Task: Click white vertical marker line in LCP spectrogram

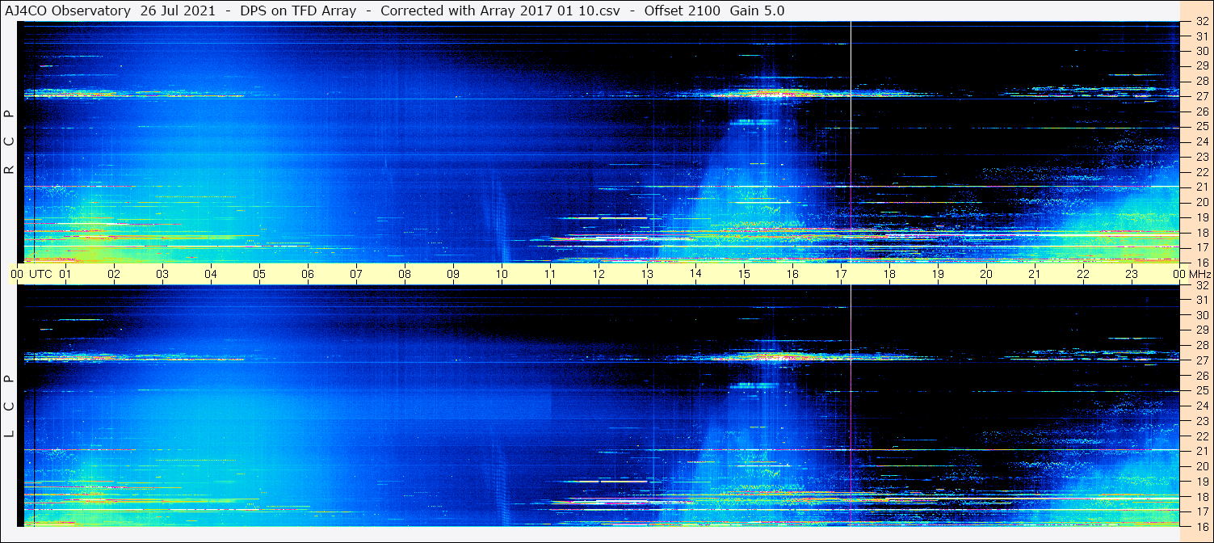Action: (851, 406)
